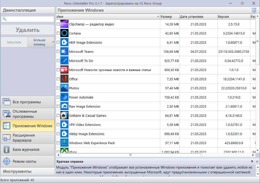Sort by the Размер column header
This screenshot has height=183, width=260.
(x=170, y=16)
